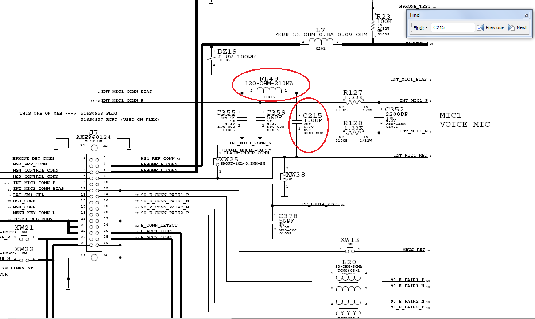Screen dimensions: 535x319
Task: Select the INT_MIC1_P net label
Action: 414,100
